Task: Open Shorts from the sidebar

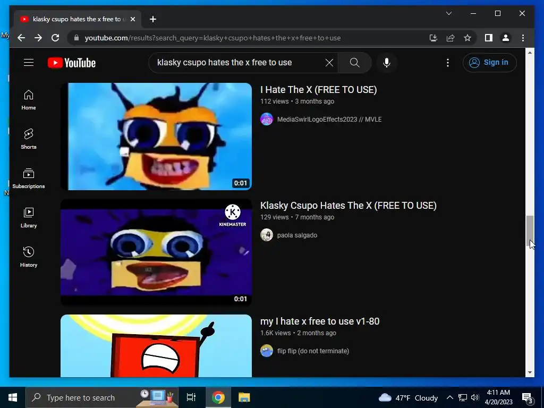Action: point(29,139)
